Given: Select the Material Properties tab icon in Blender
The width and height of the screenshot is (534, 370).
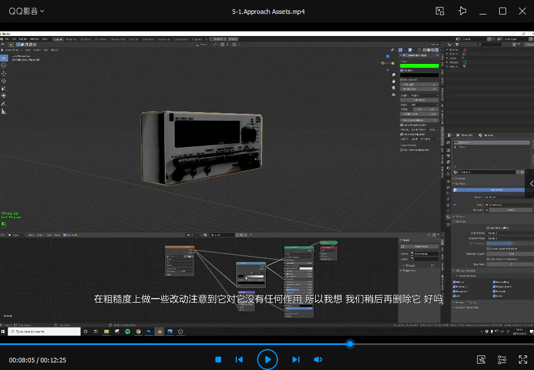Looking at the screenshot, I should 448,216.
